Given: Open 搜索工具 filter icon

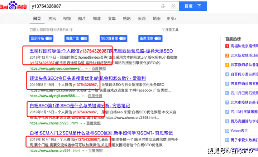Looking at the screenshot, I should tap(163, 30).
